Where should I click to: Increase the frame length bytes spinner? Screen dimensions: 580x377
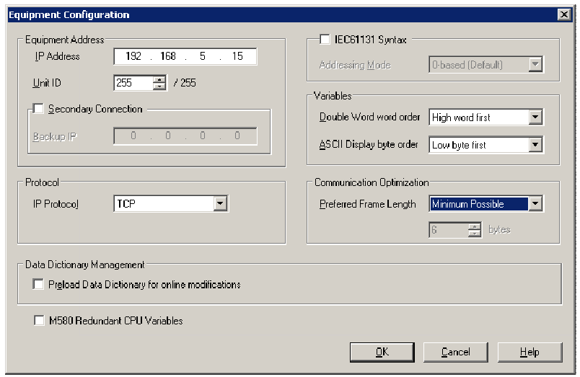(x=474, y=226)
